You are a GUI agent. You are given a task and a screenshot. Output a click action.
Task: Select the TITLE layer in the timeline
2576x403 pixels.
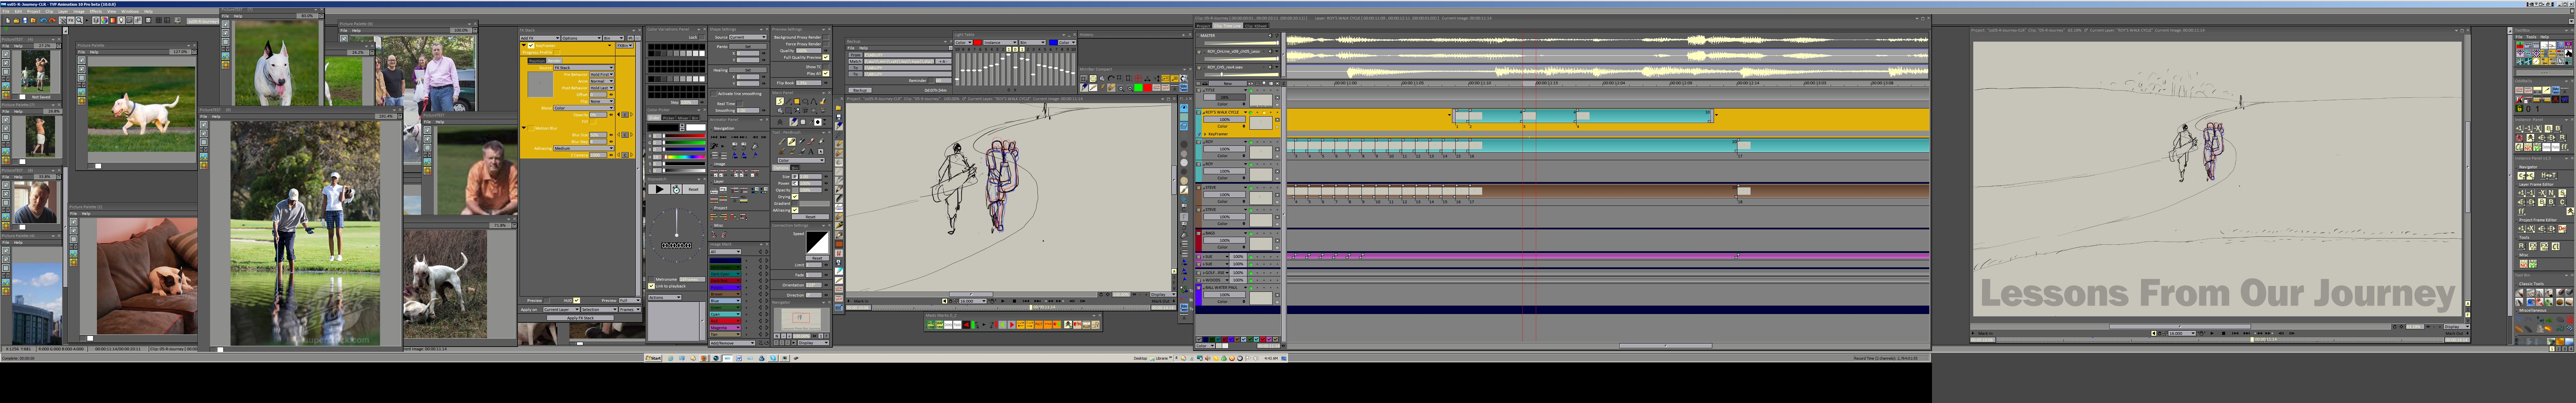(x=1210, y=90)
